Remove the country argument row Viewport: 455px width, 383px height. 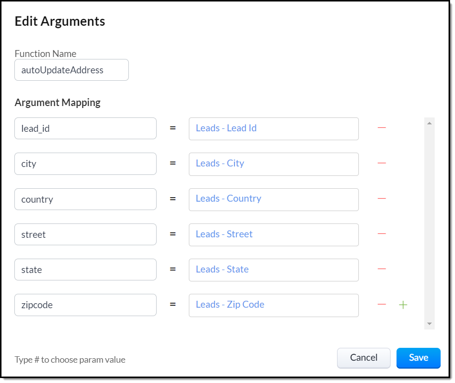(382, 199)
